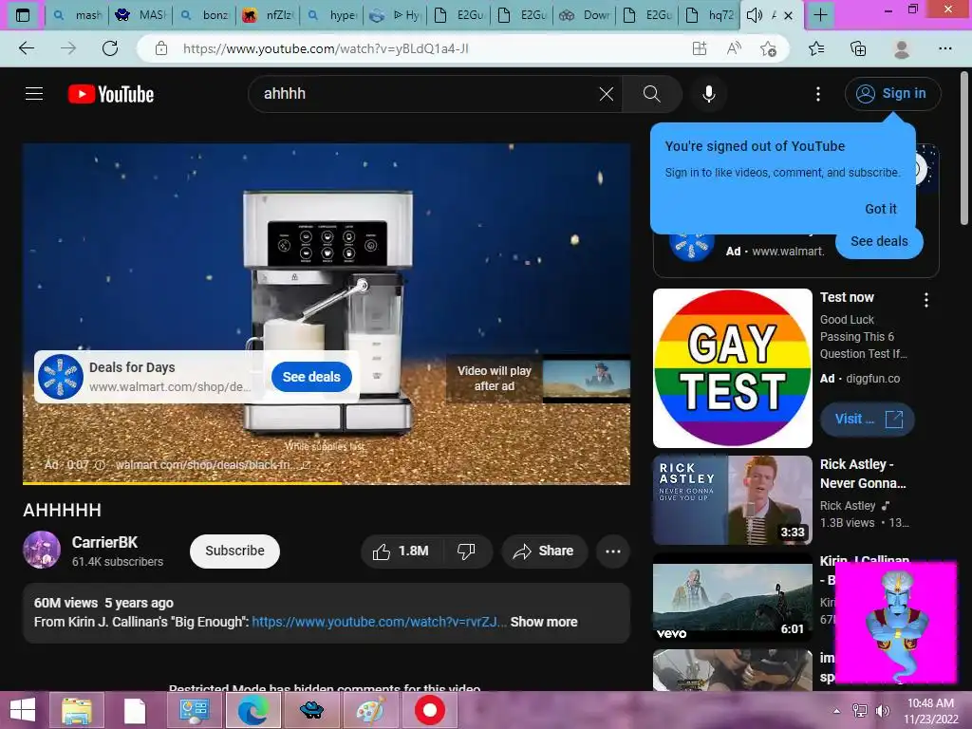
Task: Click the red record taskbar icon
Action: [x=430, y=710]
